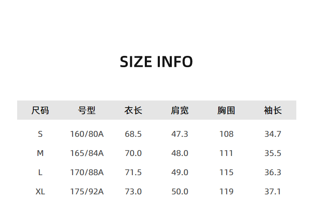Select the 衣长 column header

(x=133, y=111)
